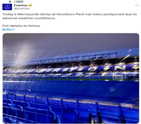Click "adverse weather conditions" text line
The image size is (141, 124).
click(x=29, y=18)
